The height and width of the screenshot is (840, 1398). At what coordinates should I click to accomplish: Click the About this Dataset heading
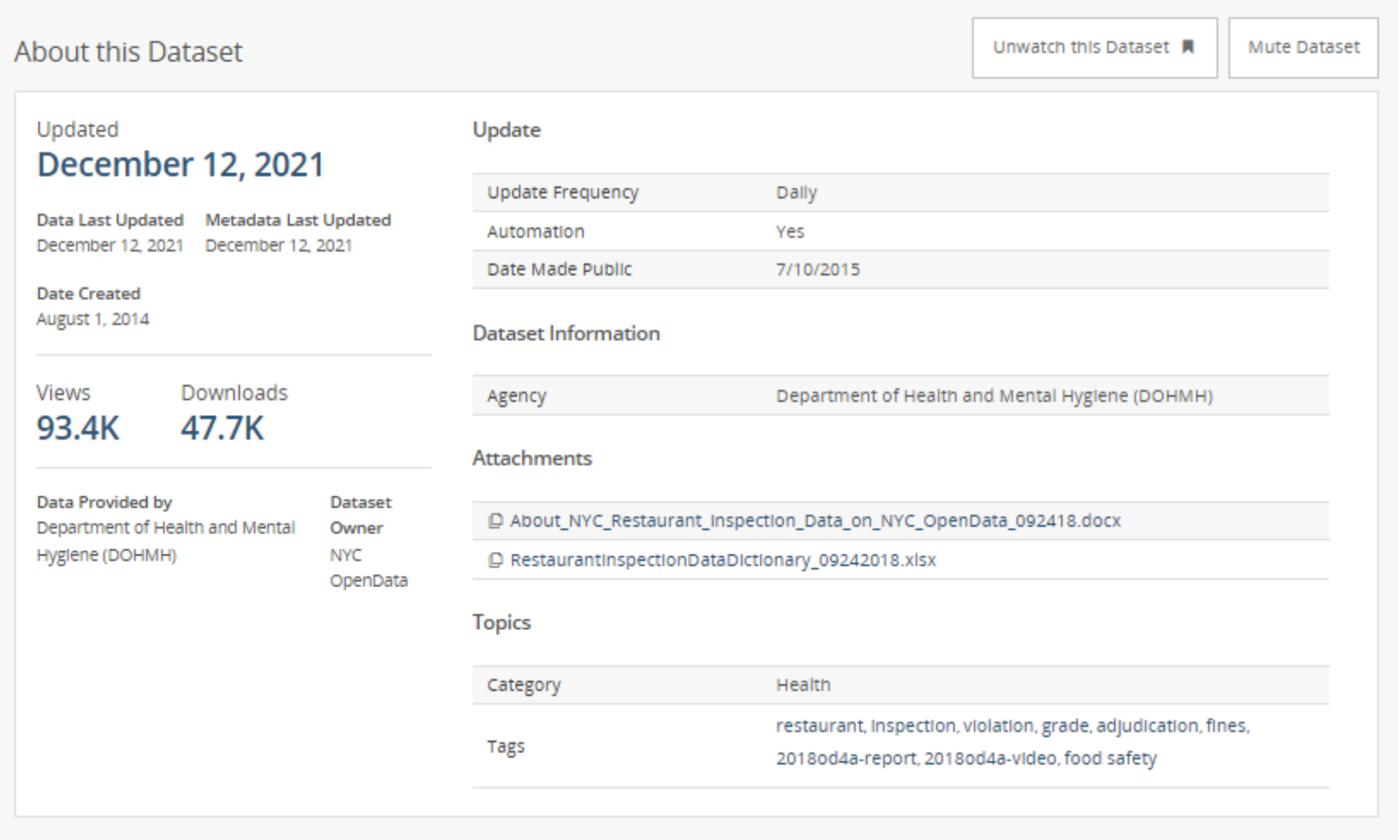coord(129,52)
